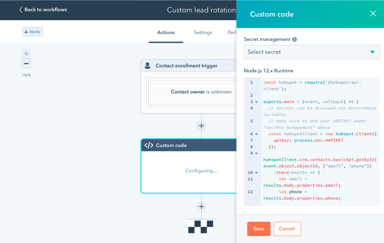This screenshot has height=243, width=384.
Task: Switch to the Actions tab
Action: tap(166, 33)
